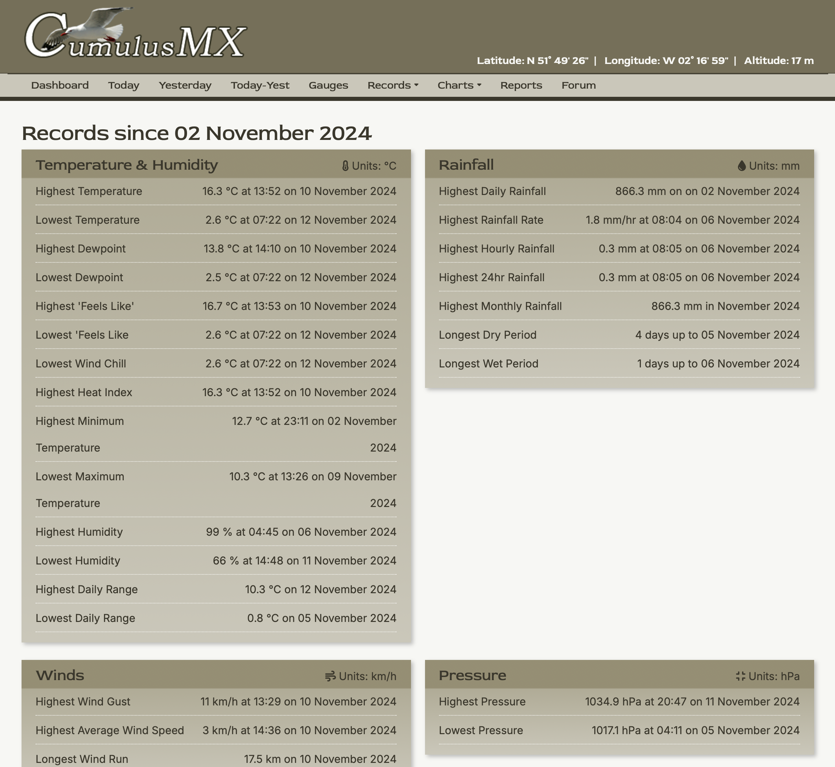Image resolution: width=835 pixels, height=767 pixels.
Task: Click the wind icon beside Units km/h
Action: 330,677
